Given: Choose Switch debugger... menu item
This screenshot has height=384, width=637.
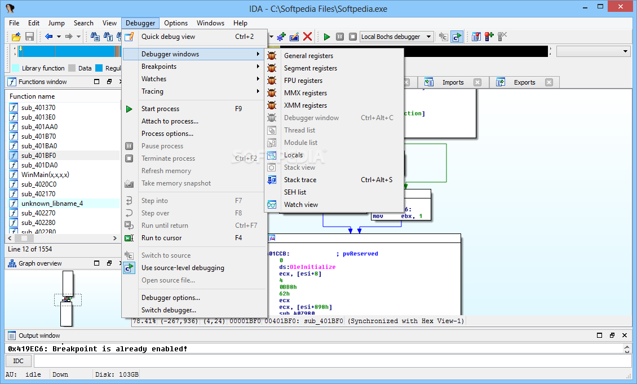Looking at the screenshot, I should click(x=194, y=310).
